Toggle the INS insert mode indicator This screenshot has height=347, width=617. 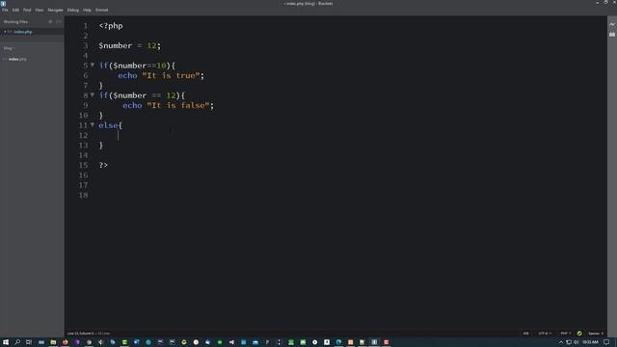pyautogui.click(x=525, y=334)
